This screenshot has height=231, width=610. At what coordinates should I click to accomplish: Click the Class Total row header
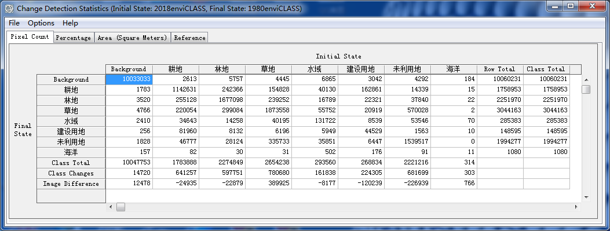click(71, 163)
